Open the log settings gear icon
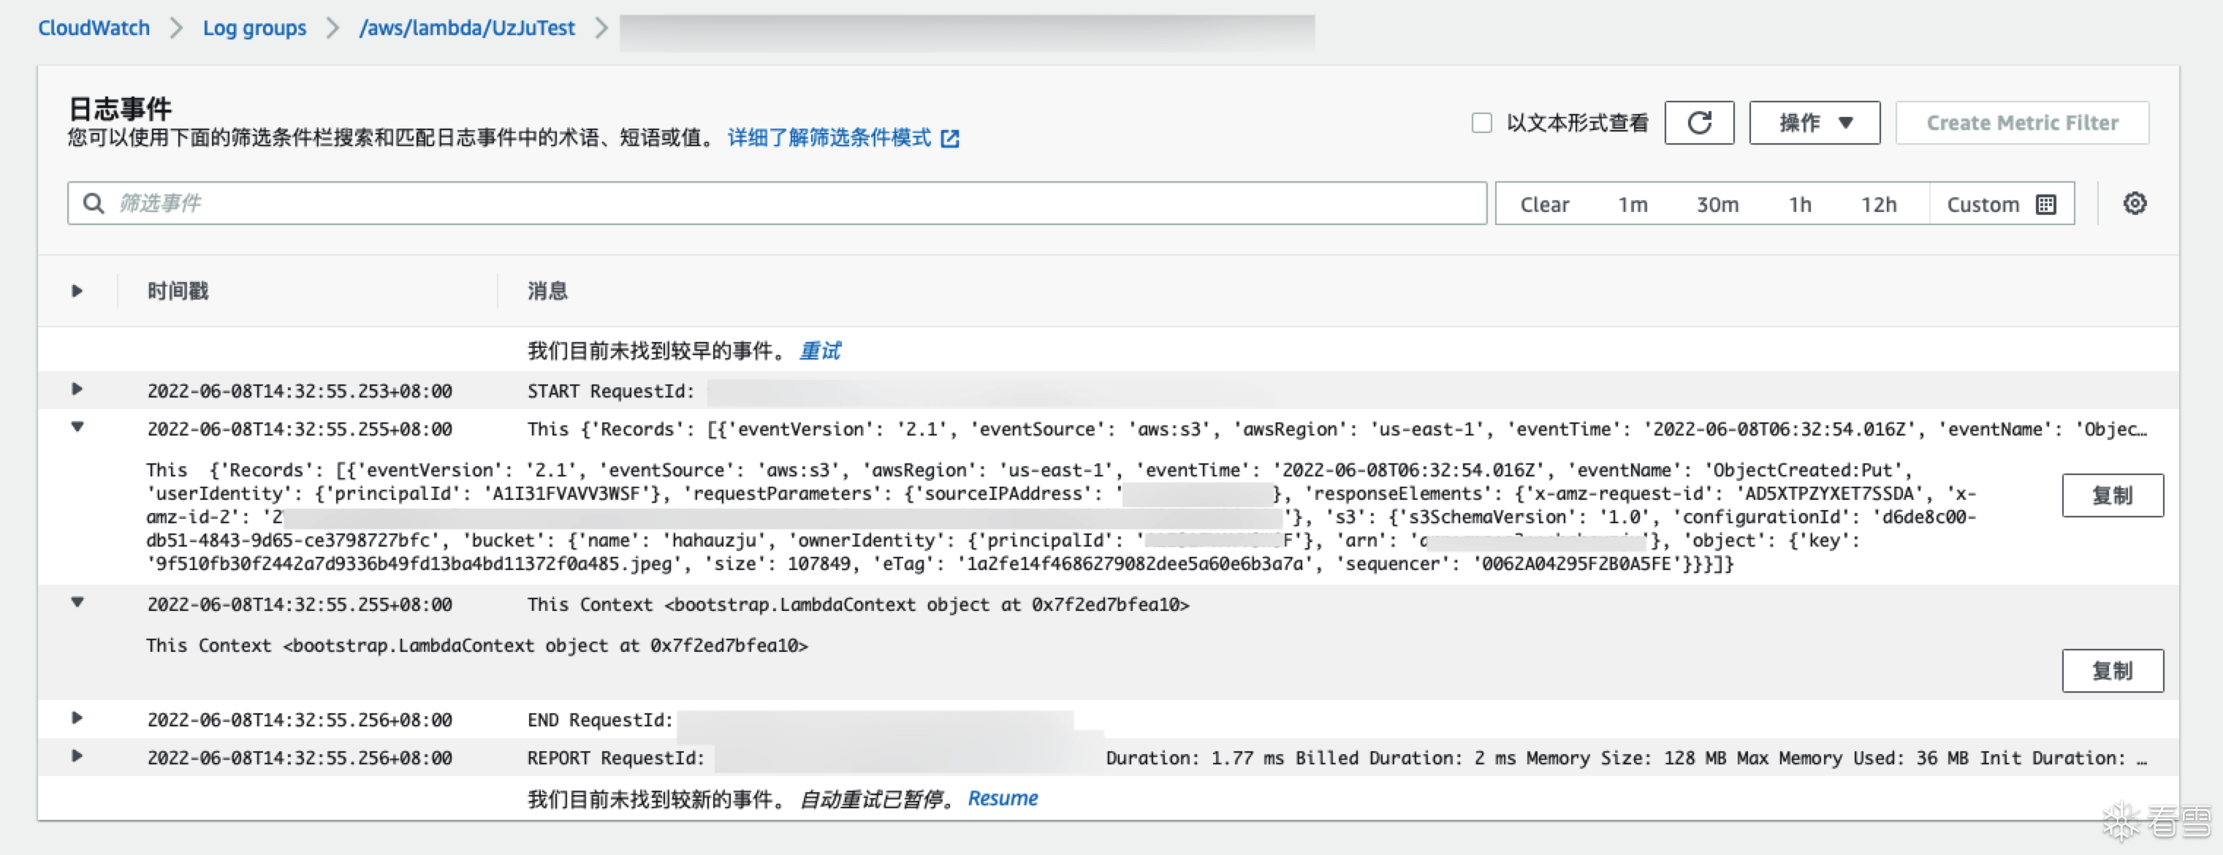2223x855 pixels. pos(2134,204)
